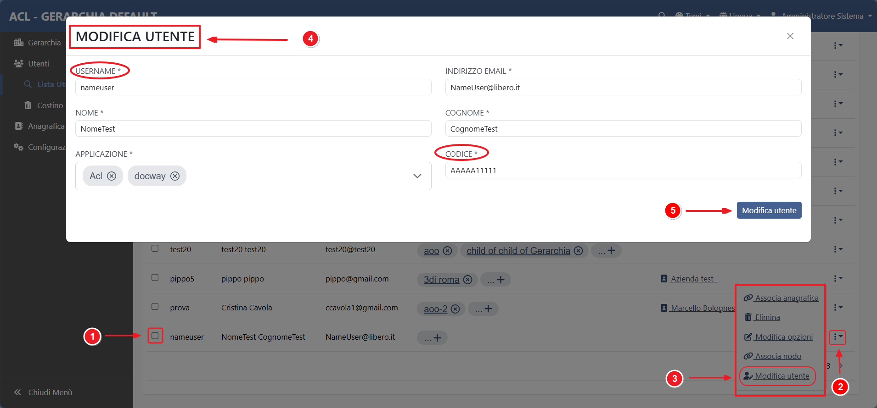Open Associa anagrafica from the menu

786,298
